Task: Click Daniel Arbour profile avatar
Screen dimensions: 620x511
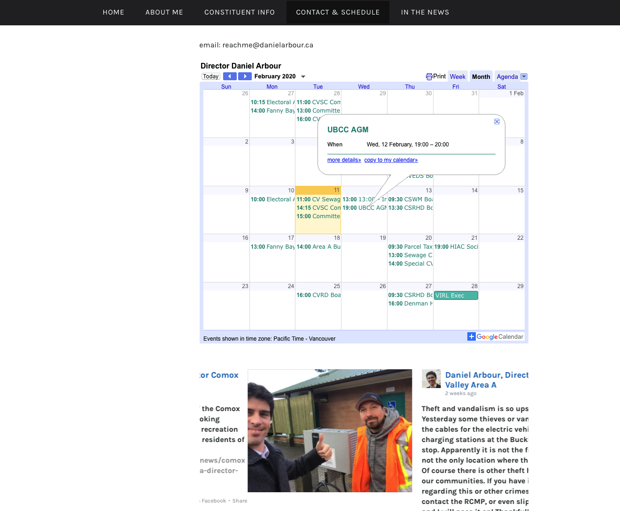Action: coord(431,379)
